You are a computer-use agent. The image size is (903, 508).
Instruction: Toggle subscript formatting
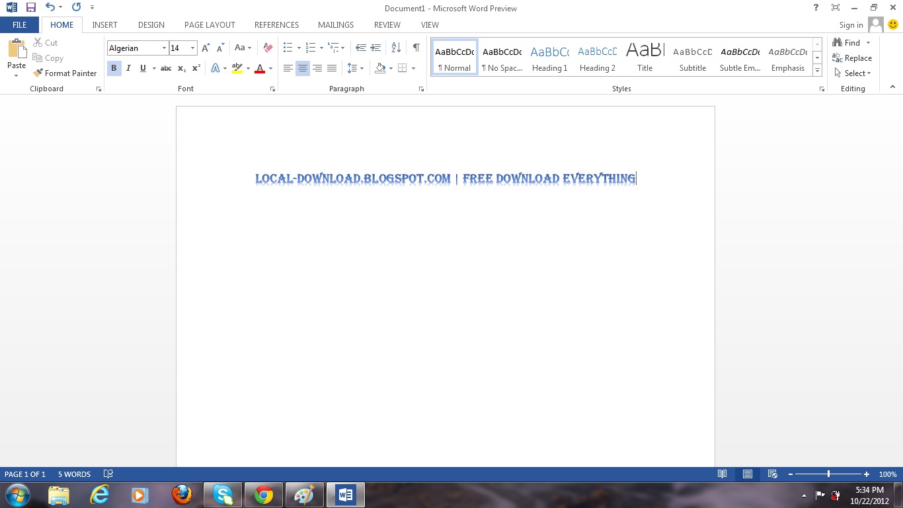(x=182, y=68)
